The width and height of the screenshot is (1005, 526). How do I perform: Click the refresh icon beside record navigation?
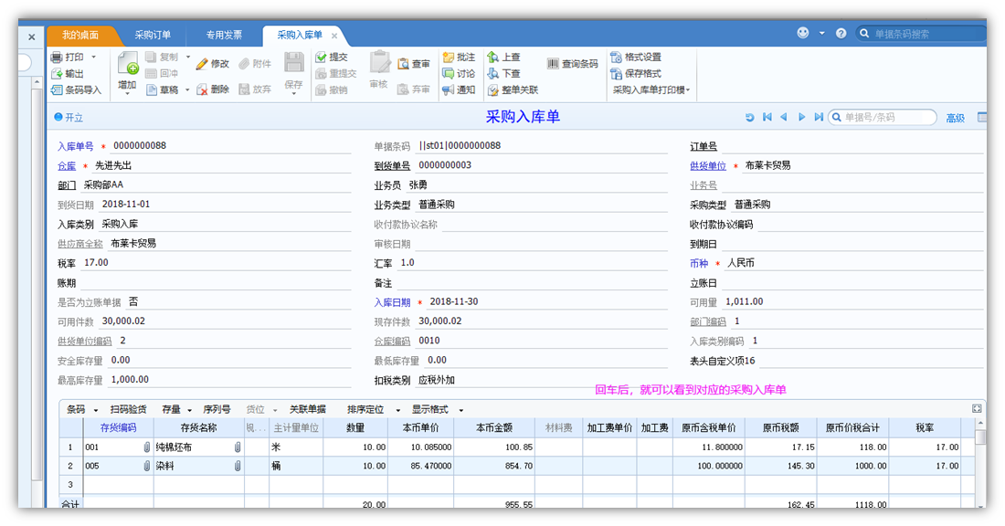point(750,117)
